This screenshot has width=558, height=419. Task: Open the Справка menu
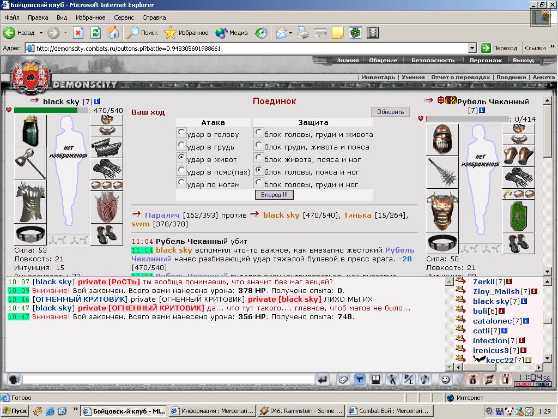click(154, 17)
